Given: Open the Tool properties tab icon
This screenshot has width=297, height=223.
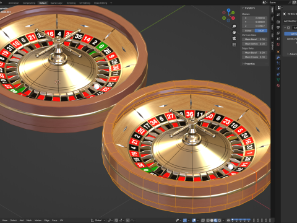Looking at the screenshot, I should tap(278, 15).
